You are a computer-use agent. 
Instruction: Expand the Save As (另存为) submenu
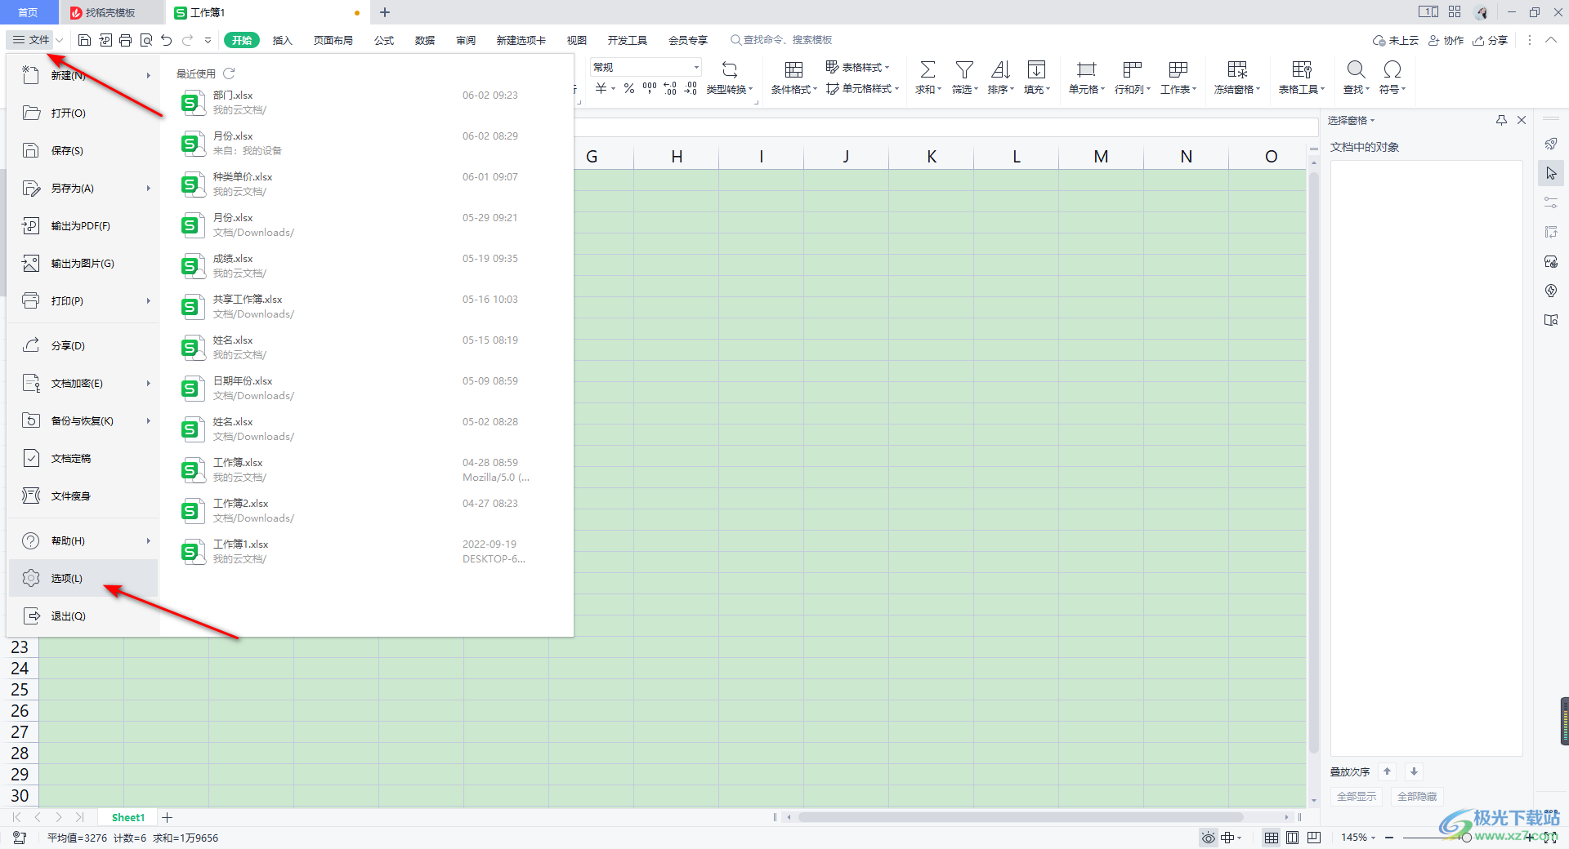[148, 189]
